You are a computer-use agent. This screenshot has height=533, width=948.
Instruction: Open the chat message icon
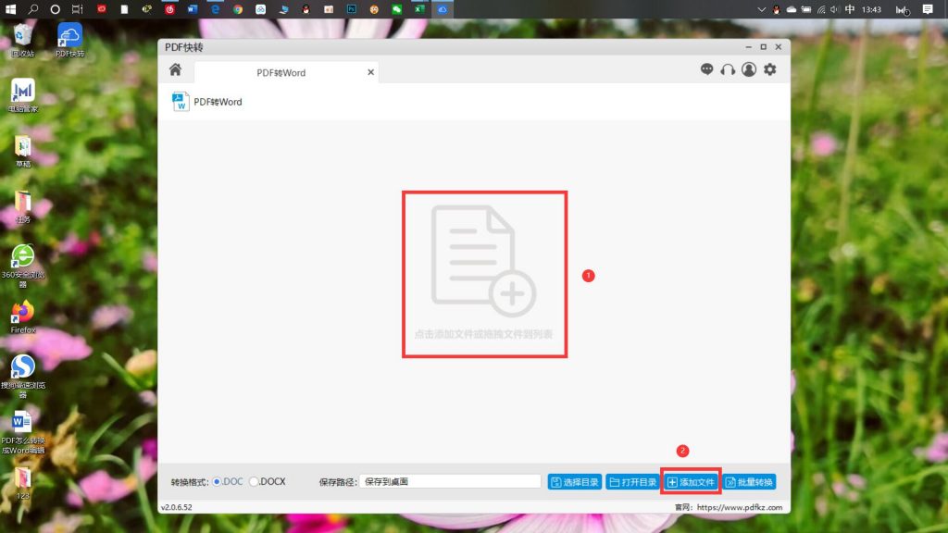pyautogui.click(x=706, y=69)
